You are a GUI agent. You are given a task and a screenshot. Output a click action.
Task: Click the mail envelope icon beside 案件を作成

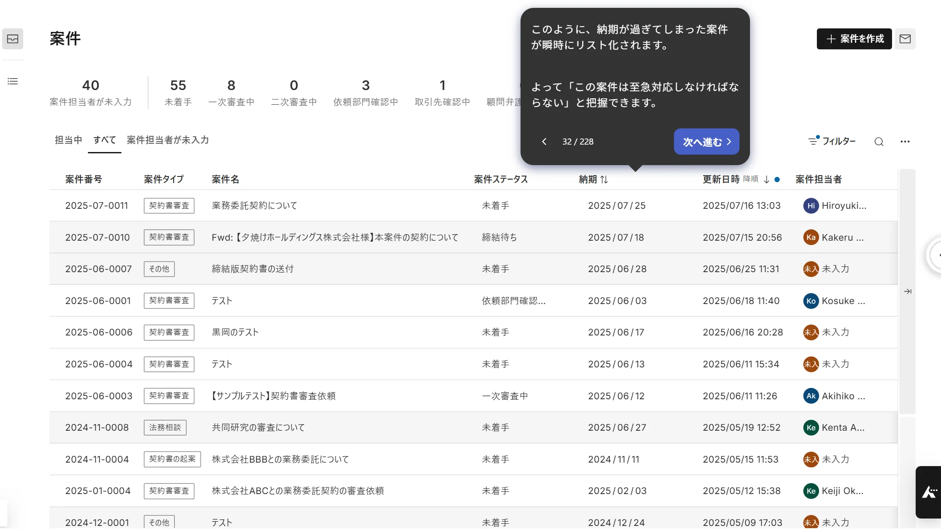(905, 39)
